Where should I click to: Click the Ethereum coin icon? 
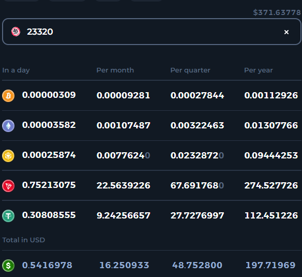[x=8, y=126]
